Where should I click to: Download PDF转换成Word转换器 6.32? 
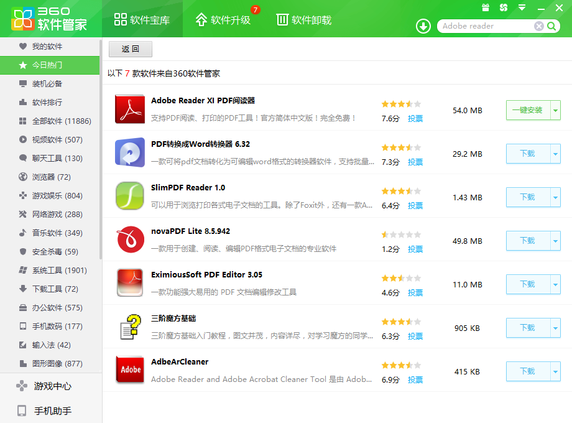pyautogui.click(x=528, y=154)
